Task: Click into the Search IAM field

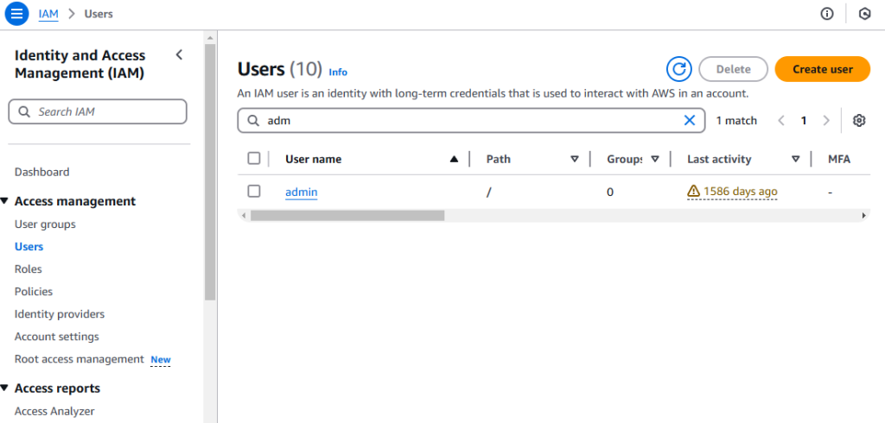Action: (98, 111)
